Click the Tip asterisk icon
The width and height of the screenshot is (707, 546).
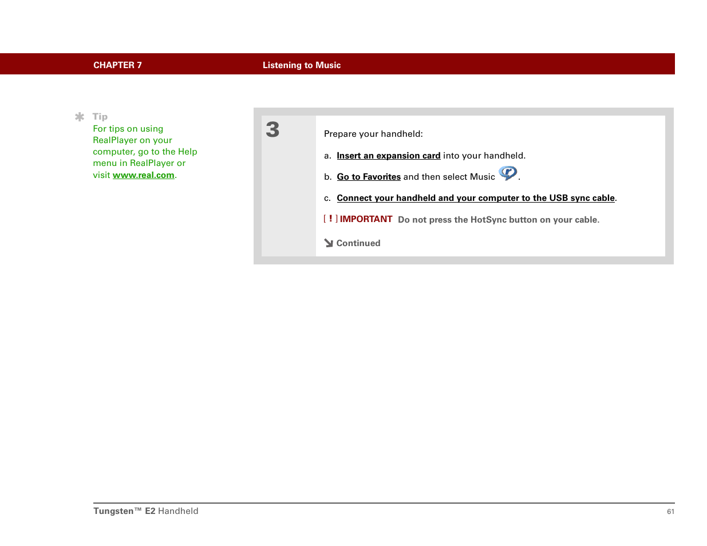pyautogui.click(x=80, y=117)
